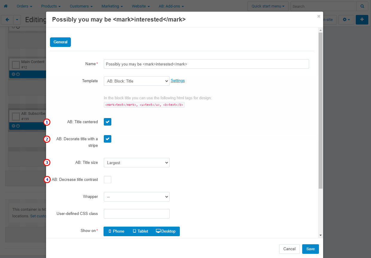Open the gear settings icon menu

(346, 20)
